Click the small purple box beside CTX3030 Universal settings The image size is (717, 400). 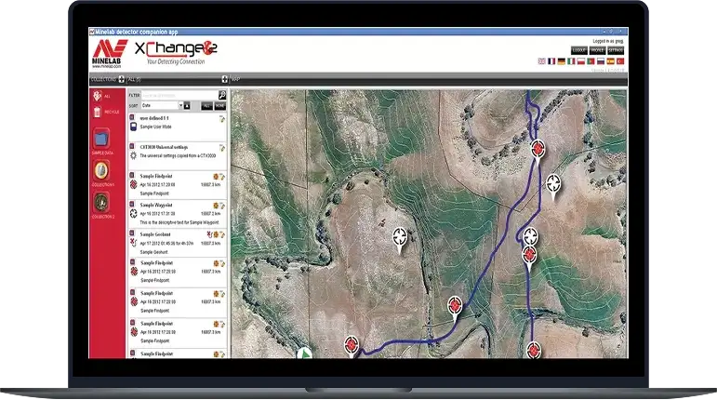[132, 146]
